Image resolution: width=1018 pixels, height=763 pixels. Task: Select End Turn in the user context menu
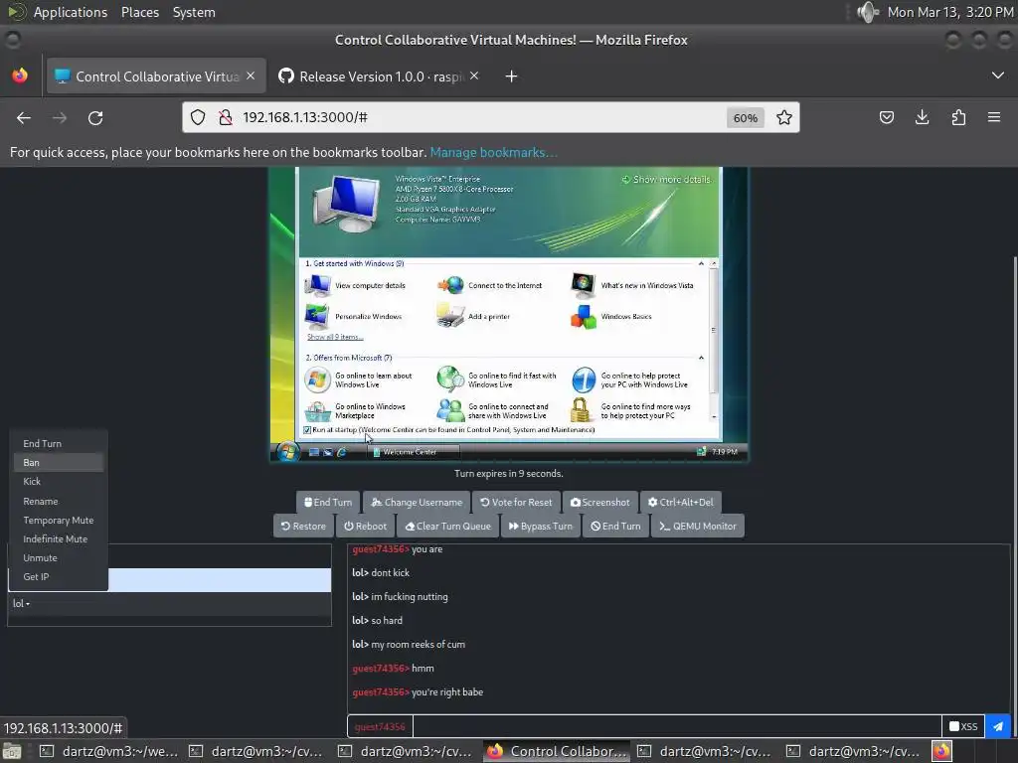pyautogui.click(x=59, y=444)
